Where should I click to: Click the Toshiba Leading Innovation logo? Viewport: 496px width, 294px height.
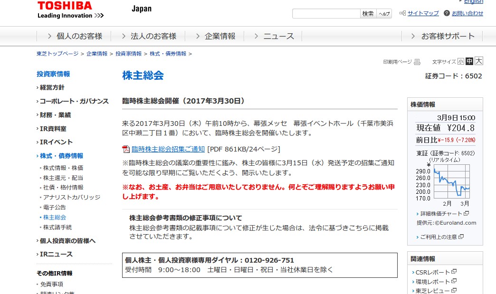pyautogui.click(x=70, y=10)
